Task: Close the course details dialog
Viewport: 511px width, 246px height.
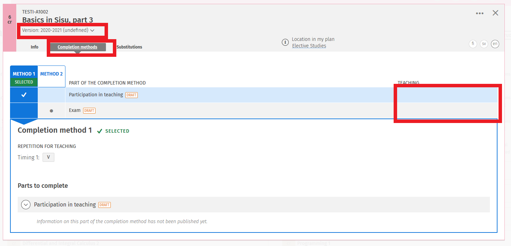Action: click(495, 13)
